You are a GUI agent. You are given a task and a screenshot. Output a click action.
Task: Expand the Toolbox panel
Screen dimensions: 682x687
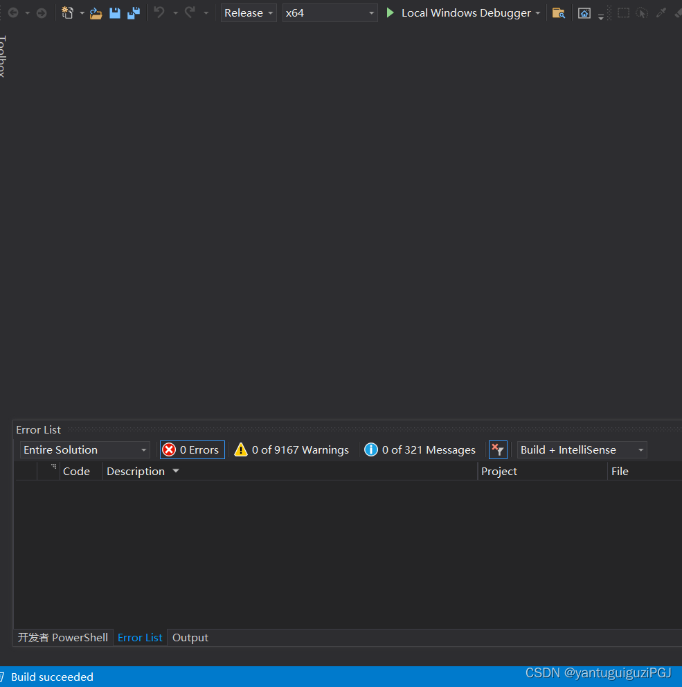click(4, 54)
